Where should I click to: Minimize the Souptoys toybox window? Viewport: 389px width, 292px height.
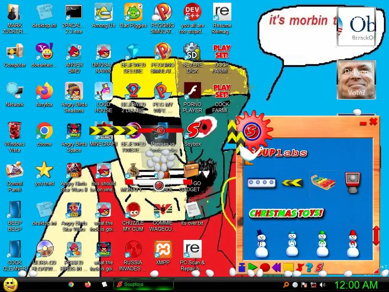(363, 123)
